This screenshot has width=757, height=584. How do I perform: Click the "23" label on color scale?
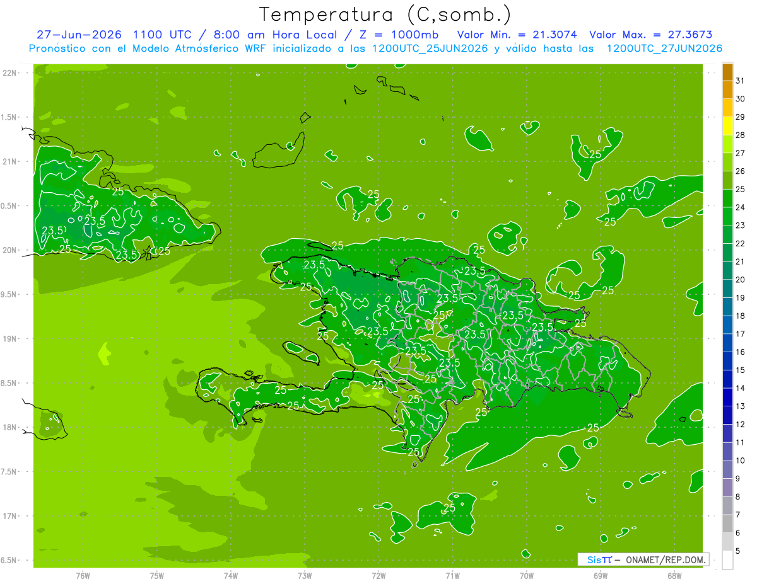pyautogui.click(x=740, y=226)
